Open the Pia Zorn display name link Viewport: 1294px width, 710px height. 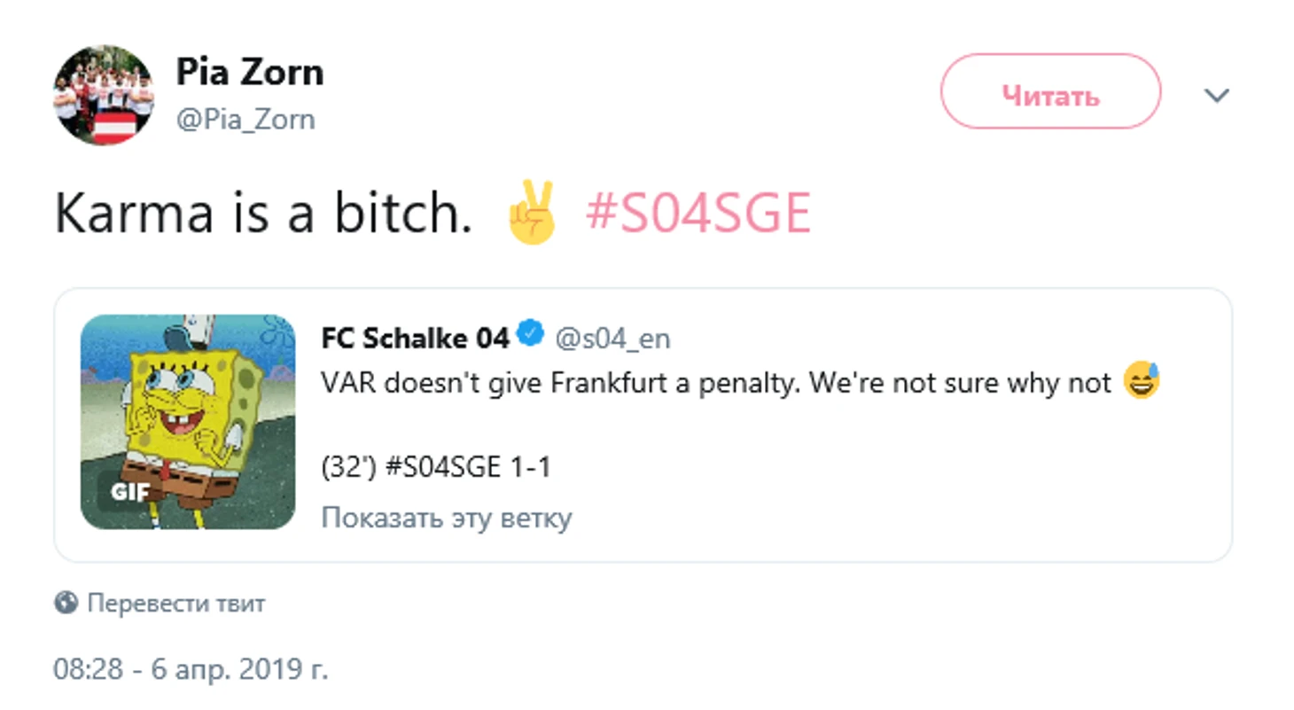click(x=249, y=72)
